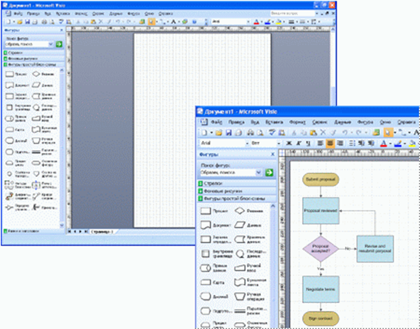
Task: Click Print Preview magnifier icon in enlarged window
Action: (x=260, y=133)
